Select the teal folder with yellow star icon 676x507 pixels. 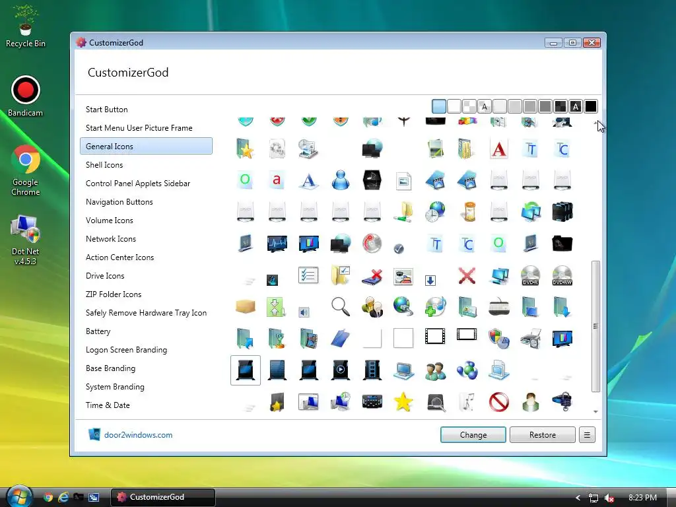(245, 149)
